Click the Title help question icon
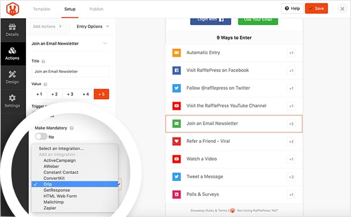Image resolution: width=351 pixels, height=217 pixels. pyautogui.click(x=44, y=62)
